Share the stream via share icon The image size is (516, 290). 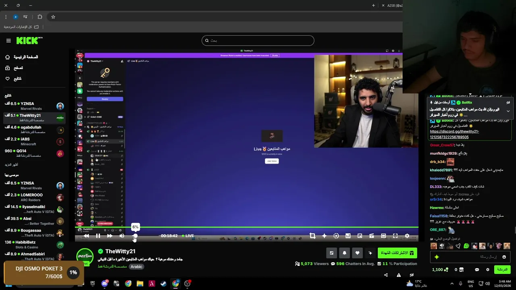coord(386,275)
